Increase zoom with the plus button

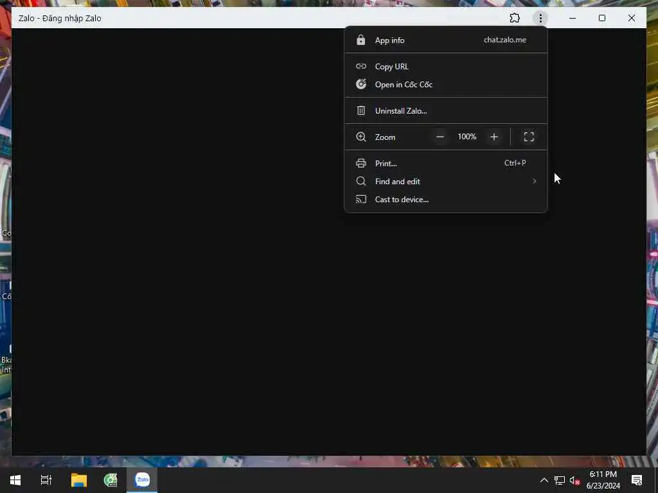pos(494,137)
